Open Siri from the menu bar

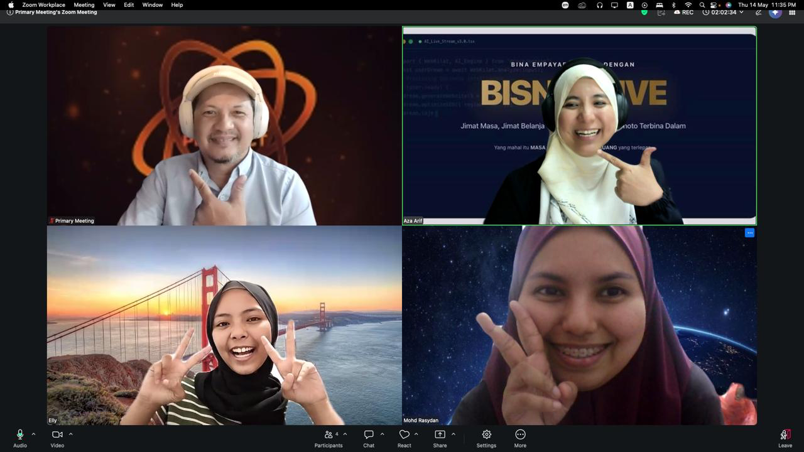click(729, 4)
